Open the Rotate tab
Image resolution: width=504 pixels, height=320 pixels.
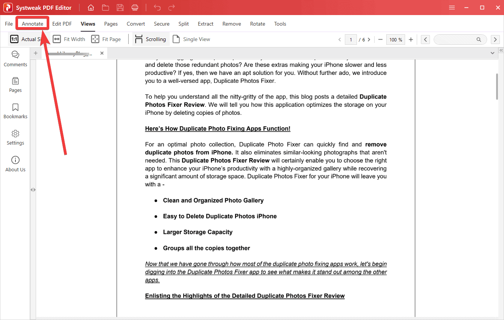pyautogui.click(x=258, y=24)
